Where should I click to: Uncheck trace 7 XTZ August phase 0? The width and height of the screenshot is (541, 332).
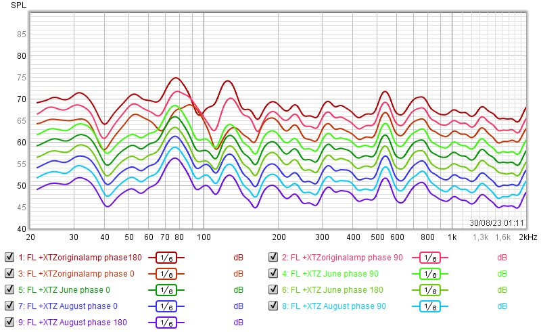9,306
